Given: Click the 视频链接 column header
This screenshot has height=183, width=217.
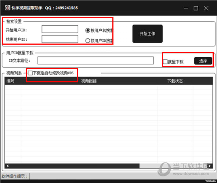Looking at the screenshot, I should point(89,81).
